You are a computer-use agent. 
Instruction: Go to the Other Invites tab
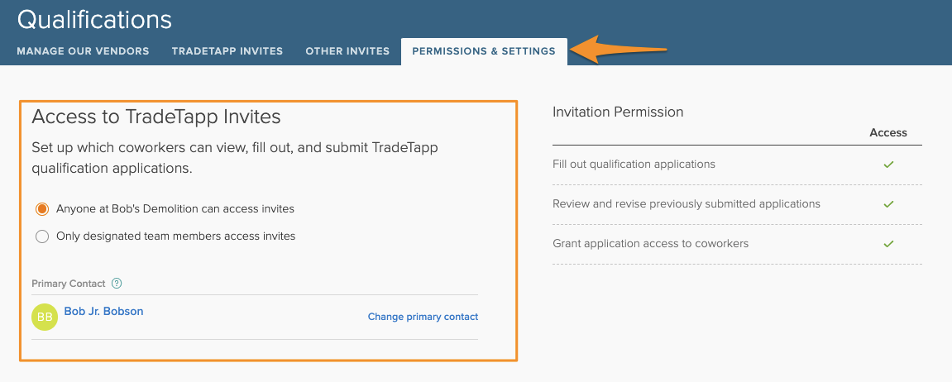(347, 51)
